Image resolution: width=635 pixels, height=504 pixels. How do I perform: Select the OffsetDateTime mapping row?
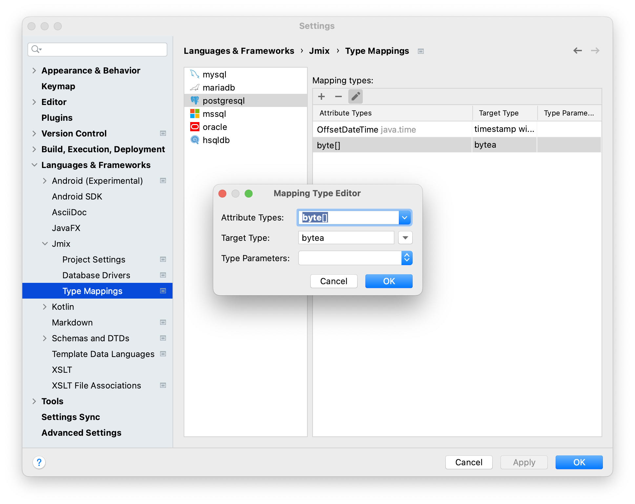point(457,129)
